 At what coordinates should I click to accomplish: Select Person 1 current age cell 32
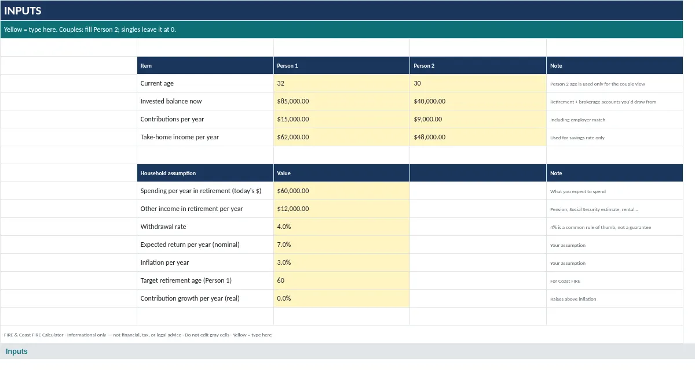coord(342,83)
